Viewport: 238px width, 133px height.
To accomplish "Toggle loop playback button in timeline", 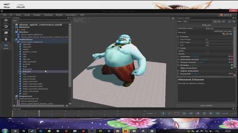I will (x=184, y=113).
